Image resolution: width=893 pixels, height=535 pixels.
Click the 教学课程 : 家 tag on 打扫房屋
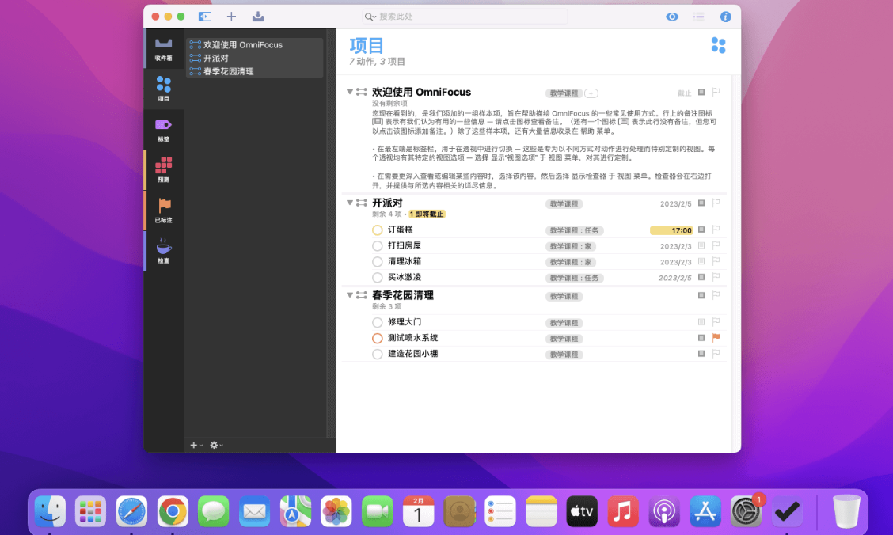click(571, 246)
